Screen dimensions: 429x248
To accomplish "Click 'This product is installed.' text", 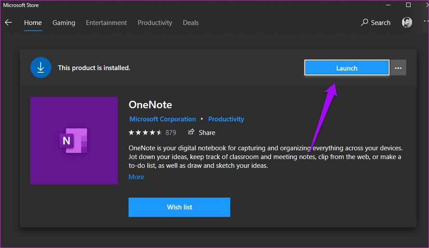I will click(94, 68).
